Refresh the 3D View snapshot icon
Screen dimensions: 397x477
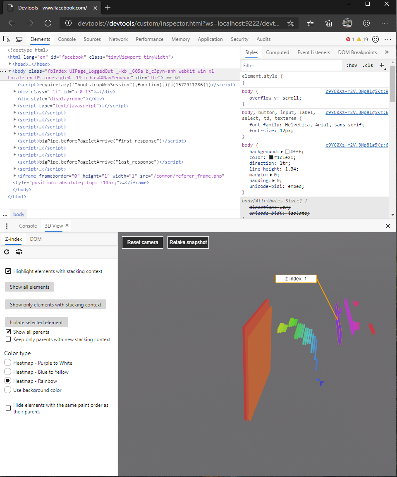pos(7,252)
